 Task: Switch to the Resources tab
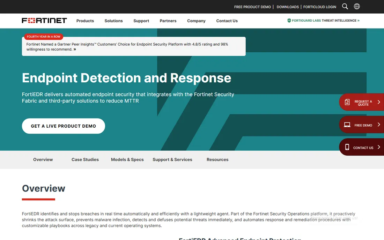[217, 159]
